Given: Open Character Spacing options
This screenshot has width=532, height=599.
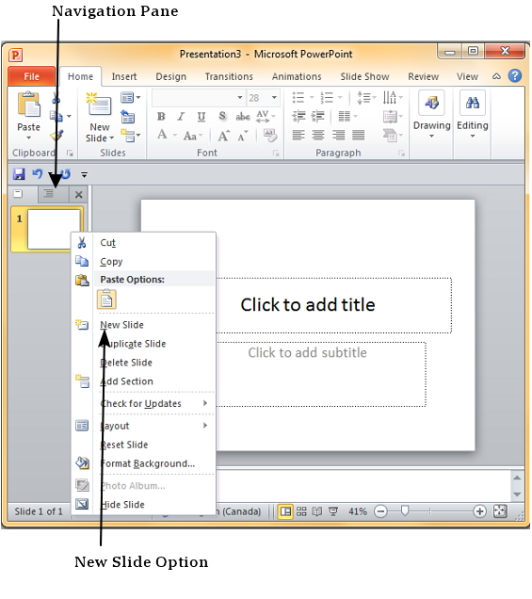Looking at the screenshot, I should pyautogui.click(x=266, y=116).
